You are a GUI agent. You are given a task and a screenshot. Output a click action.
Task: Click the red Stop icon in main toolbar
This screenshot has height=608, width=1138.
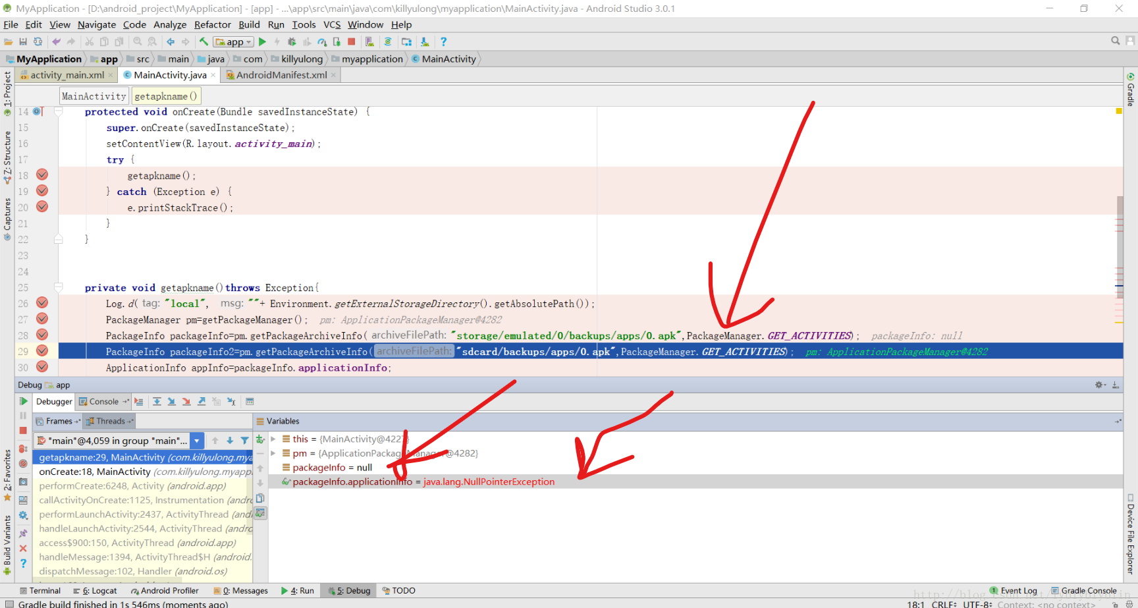[x=352, y=41]
